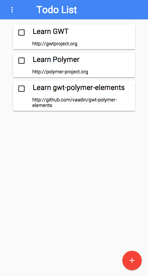The width and height of the screenshot is (148, 276).
Task: Select the Learn GWT item title
Action: coord(51,32)
